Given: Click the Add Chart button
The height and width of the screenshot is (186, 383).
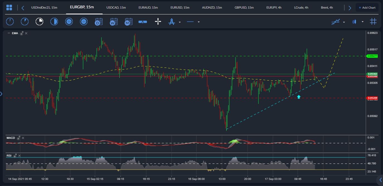Looking at the screenshot, I should (x=367, y=7).
